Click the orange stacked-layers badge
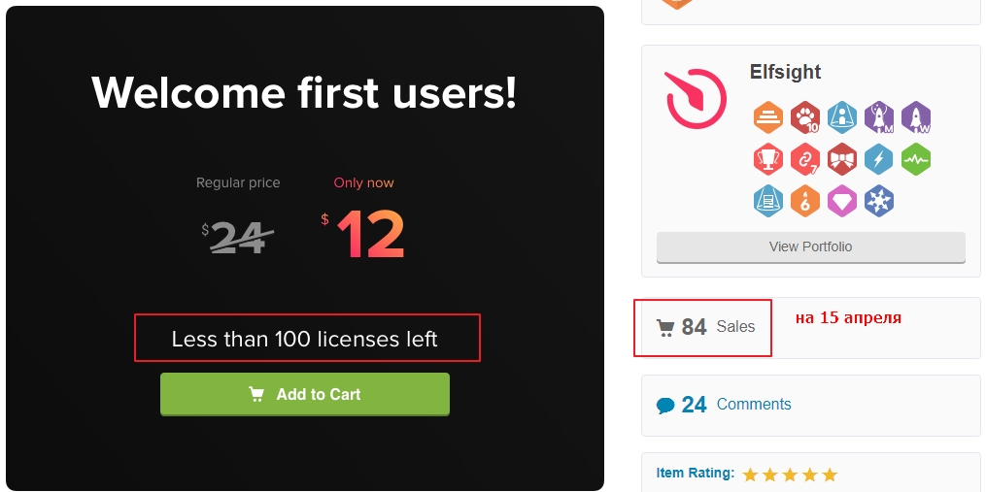 tap(768, 117)
